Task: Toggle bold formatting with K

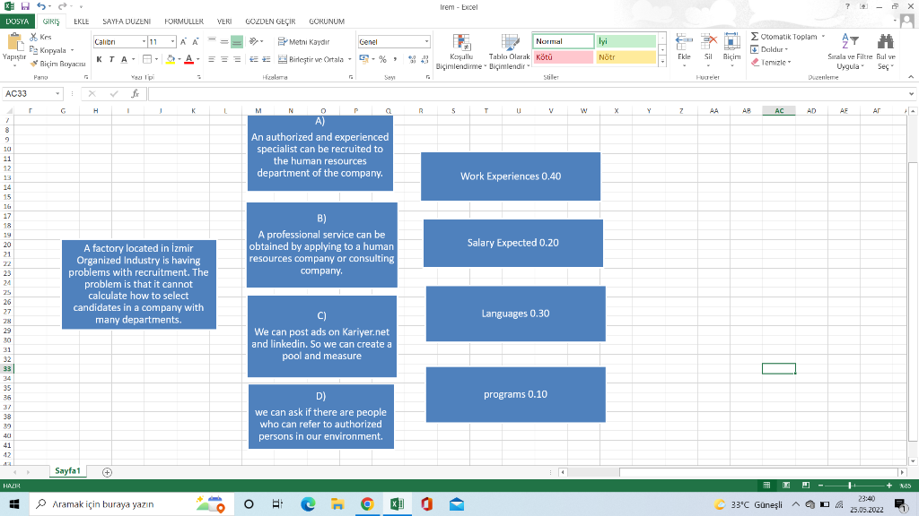Action: (99, 57)
